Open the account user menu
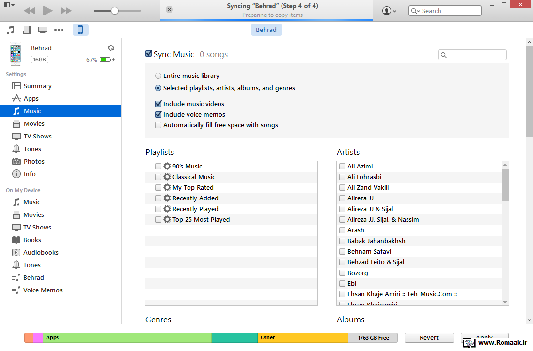Image resolution: width=533 pixels, height=351 pixels. pyautogui.click(x=389, y=11)
